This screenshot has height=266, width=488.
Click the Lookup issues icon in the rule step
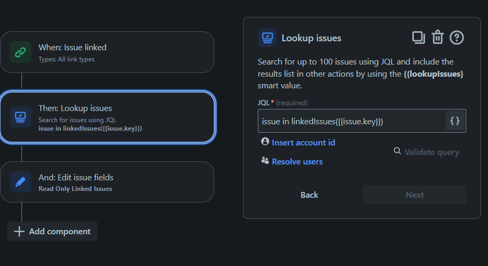tap(21, 117)
